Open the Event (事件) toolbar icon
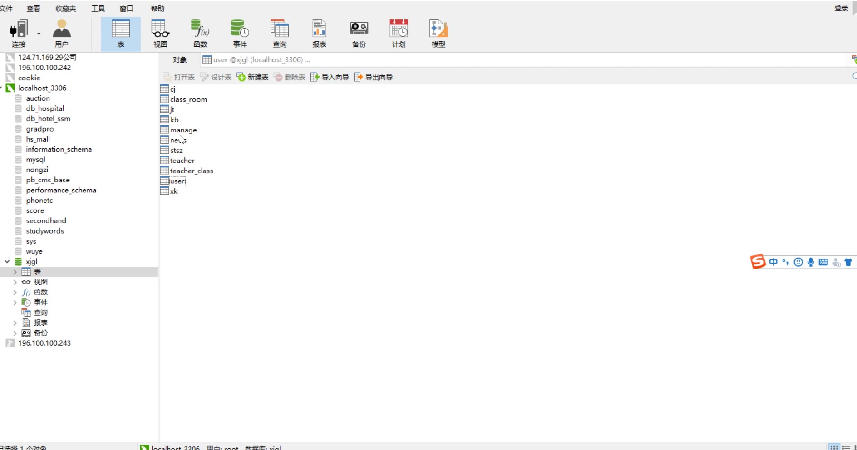857x450 pixels. 240,34
